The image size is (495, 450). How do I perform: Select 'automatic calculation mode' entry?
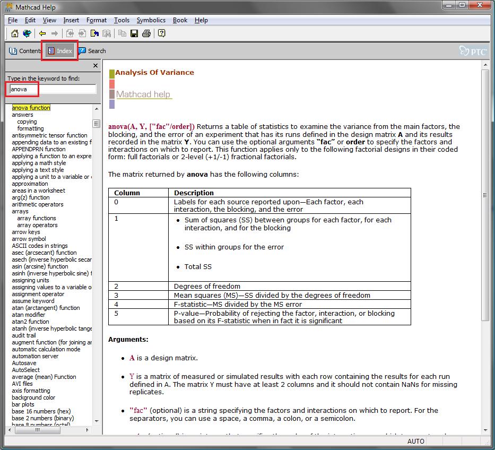click(46, 349)
